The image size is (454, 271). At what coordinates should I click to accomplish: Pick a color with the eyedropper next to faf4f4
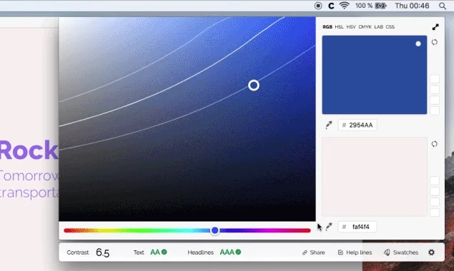pos(329,227)
